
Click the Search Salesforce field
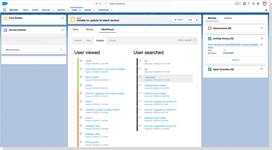coord(137,4)
